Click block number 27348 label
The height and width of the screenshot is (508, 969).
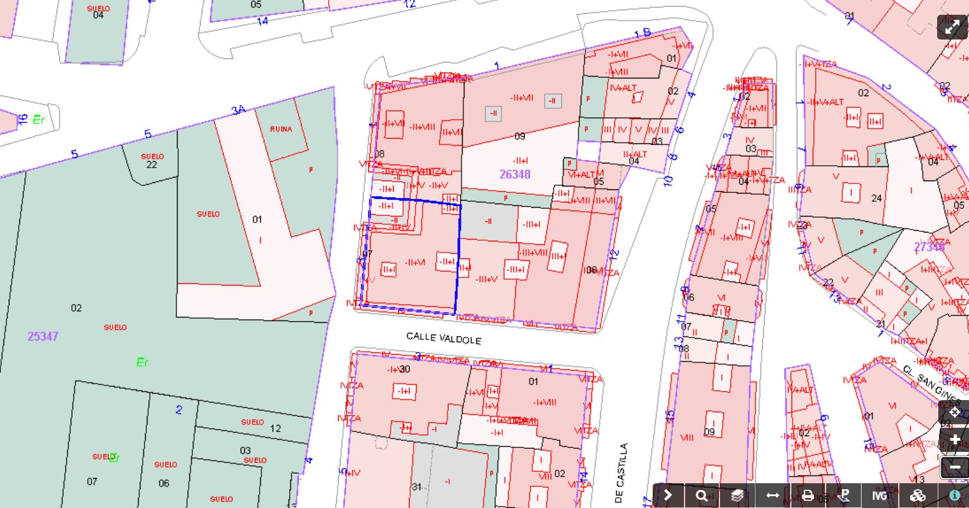tap(929, 247)
